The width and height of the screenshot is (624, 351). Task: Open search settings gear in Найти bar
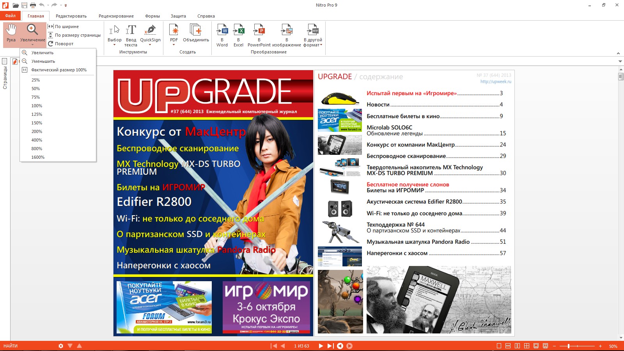click(61, 346)
